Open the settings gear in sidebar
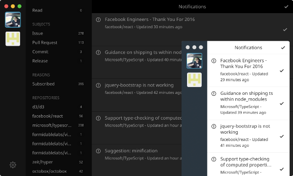293x176 pixels. tap(13, 165)
